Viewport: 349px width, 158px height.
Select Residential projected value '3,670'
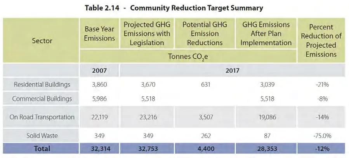148,85
